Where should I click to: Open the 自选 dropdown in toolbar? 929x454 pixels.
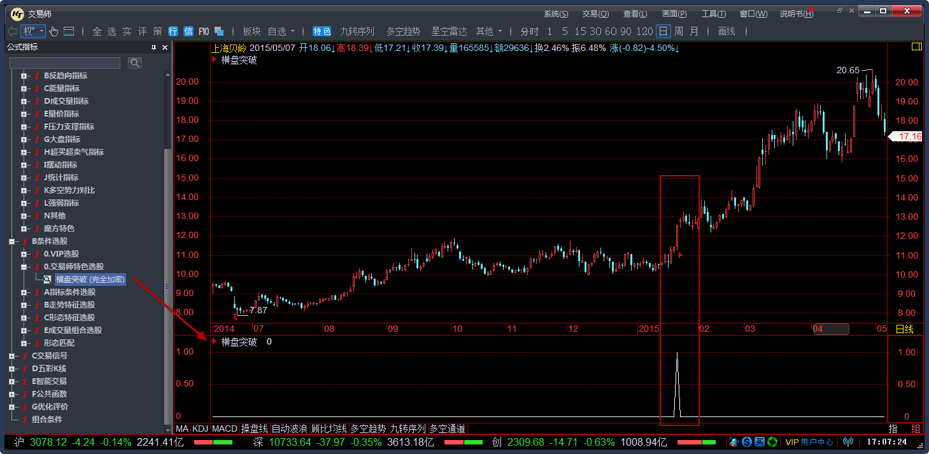click(281, 31)
